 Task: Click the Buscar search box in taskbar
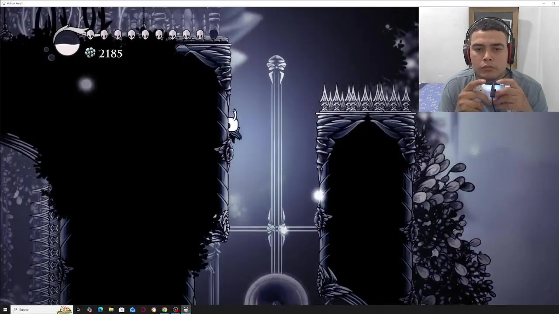[x=42, y=310]
